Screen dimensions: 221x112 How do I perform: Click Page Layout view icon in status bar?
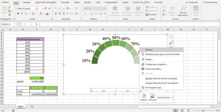pos(182,110)
